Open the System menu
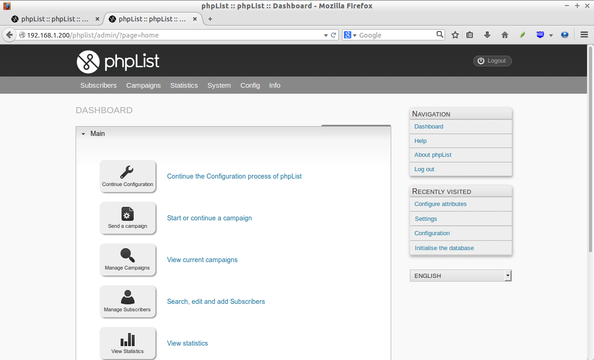 (219, 85)
